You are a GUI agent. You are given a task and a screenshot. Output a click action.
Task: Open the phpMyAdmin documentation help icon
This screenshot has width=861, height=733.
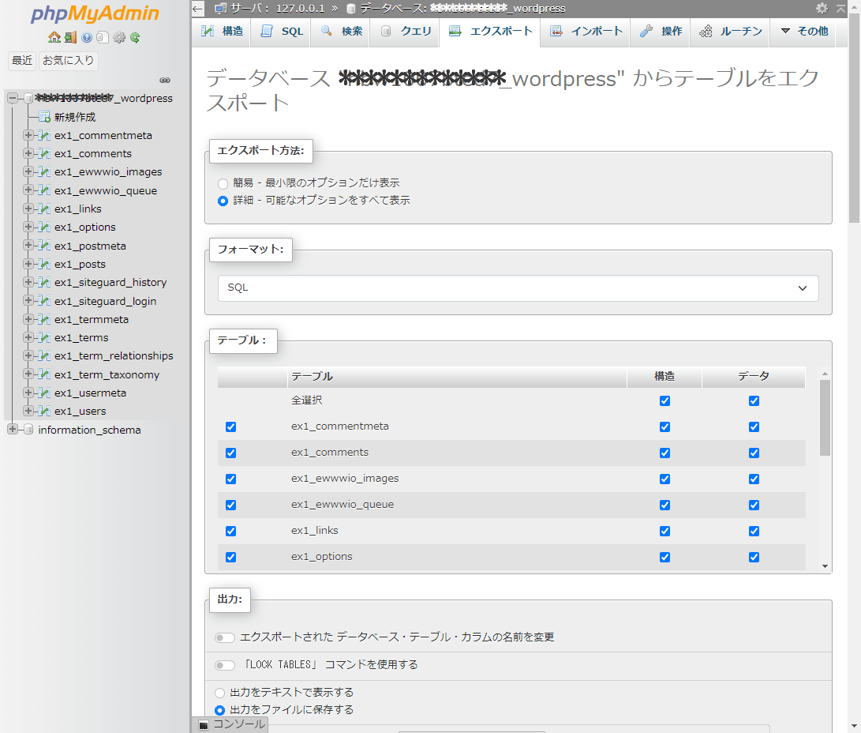pyautogui.click(x=87, y=37)
